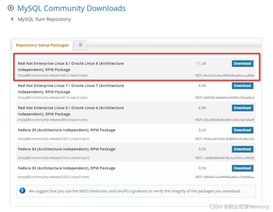Select file name mysql80-community-release-el8-2.noarch.rpm

point(52,75)
